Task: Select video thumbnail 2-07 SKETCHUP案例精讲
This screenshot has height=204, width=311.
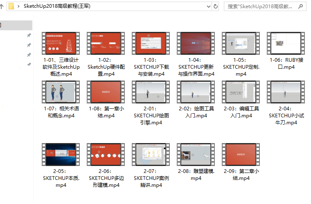Action: [151, 155]
